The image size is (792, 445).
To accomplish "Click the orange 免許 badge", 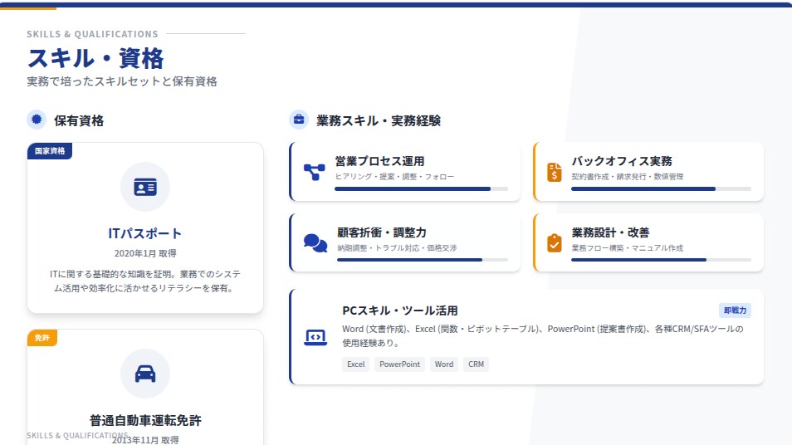I will click(42, 337).
